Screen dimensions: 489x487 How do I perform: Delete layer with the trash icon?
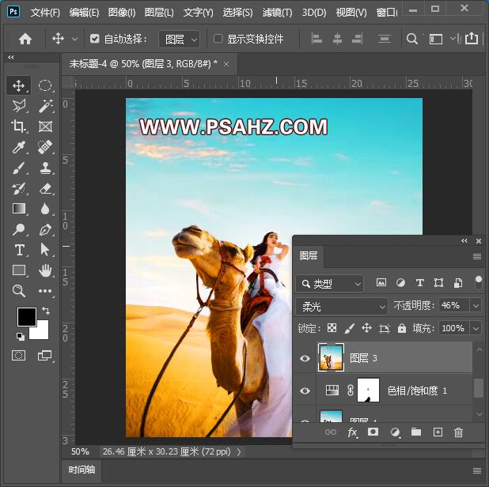tap(458, 432)
